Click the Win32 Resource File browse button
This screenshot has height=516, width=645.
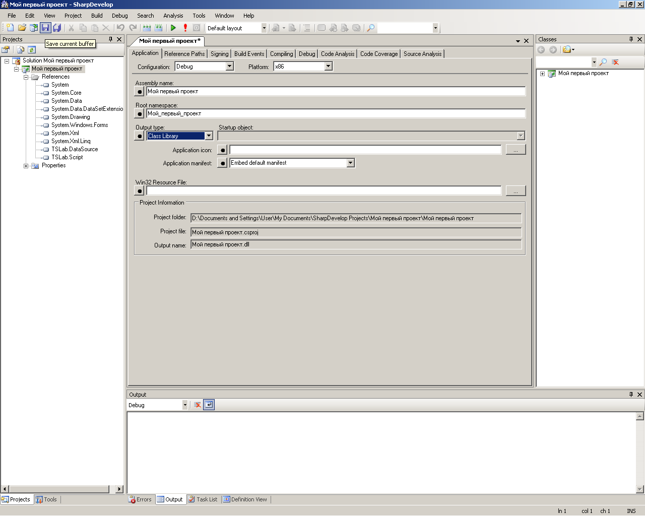point(515,191)
